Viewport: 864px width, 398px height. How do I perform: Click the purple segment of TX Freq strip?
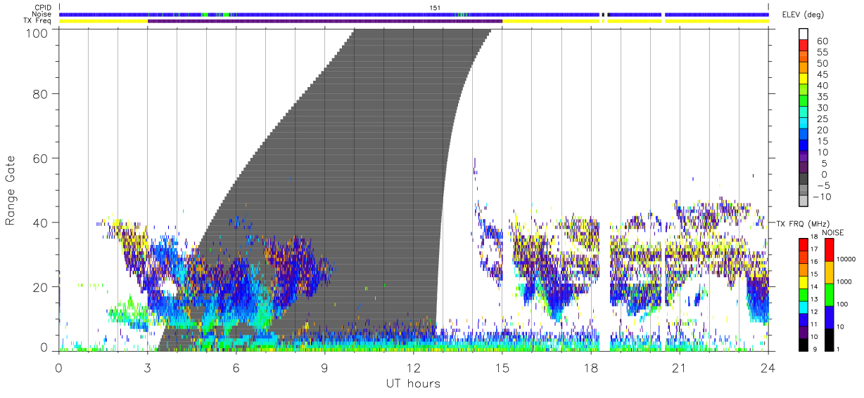coord(325,20)
